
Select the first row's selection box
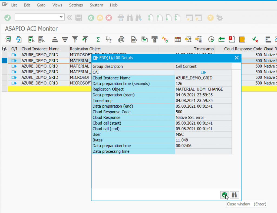(4, 55)
